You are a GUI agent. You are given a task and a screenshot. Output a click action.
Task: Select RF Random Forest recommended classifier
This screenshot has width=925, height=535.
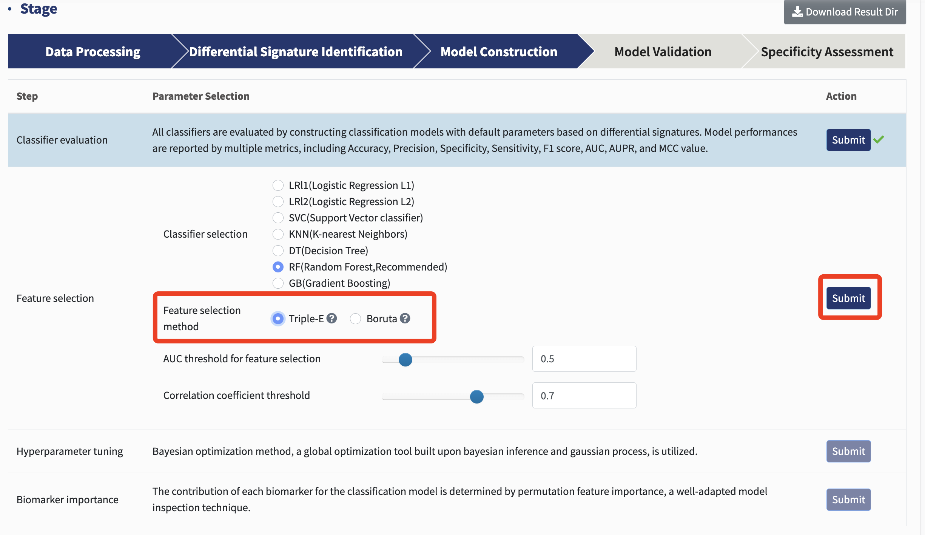278,267
